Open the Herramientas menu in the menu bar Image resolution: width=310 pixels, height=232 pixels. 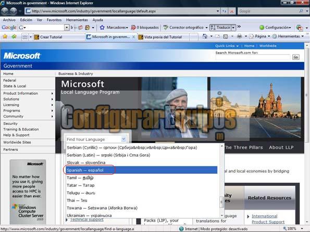(x=77, y=20)
